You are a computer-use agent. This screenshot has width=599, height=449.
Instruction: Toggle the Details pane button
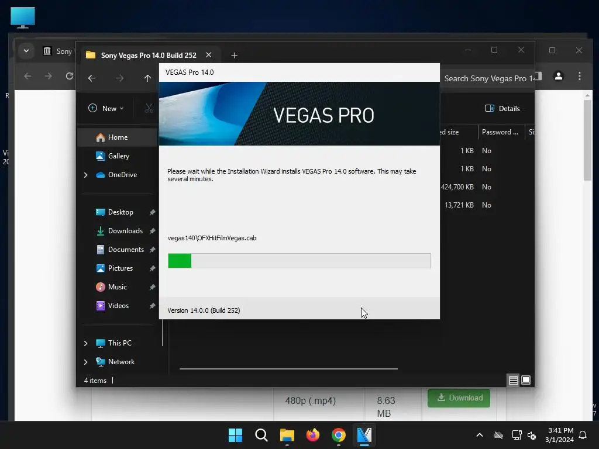(502, 108)
